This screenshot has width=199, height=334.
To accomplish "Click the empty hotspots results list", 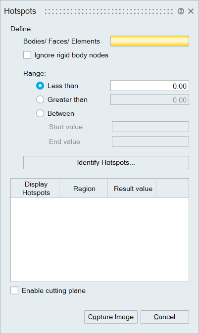I will pyautogui.click(x=99, y=239).
